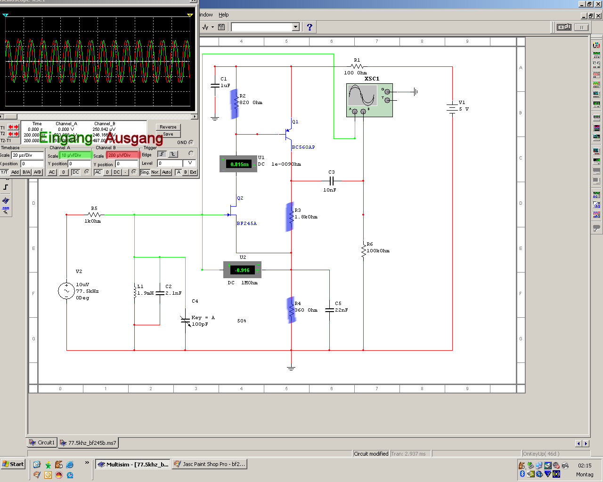Image resolution: width=603 pixels, height=482 pixels.
Task: Move cursor T1 left with its left arrow
Action: tap(11, 127)
